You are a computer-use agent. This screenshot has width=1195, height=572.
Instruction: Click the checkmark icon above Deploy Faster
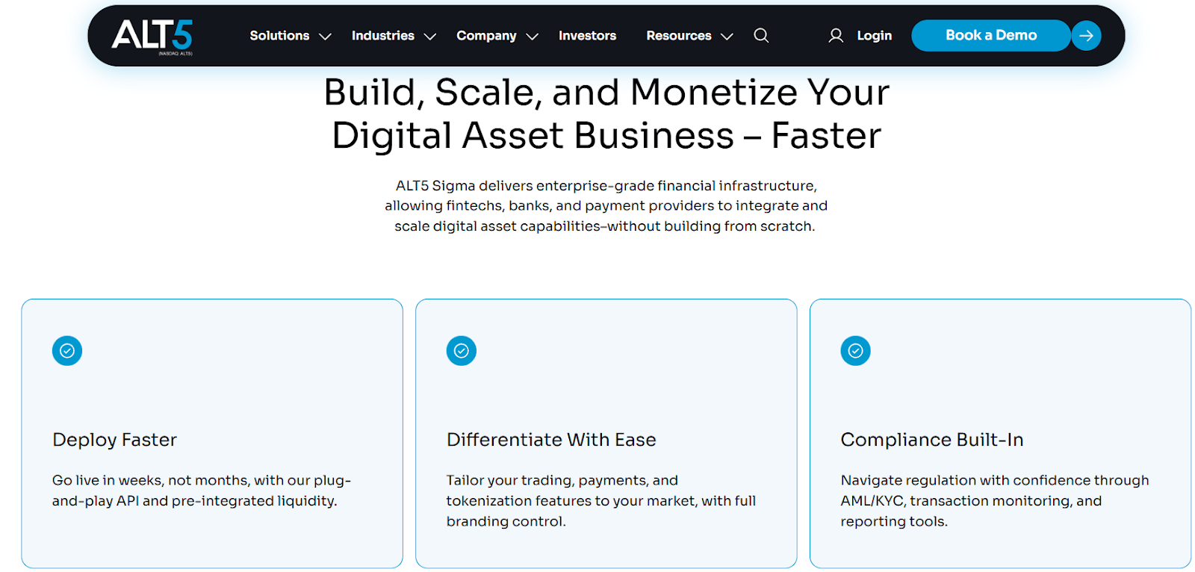pyautogui.click(x=67, y=351)
